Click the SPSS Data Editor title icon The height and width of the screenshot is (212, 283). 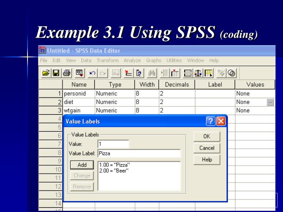(x=42, y=50)
